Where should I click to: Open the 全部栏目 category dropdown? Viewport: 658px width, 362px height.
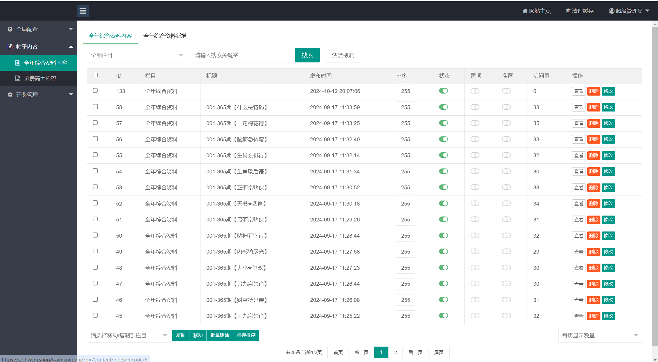click(137, 55)
